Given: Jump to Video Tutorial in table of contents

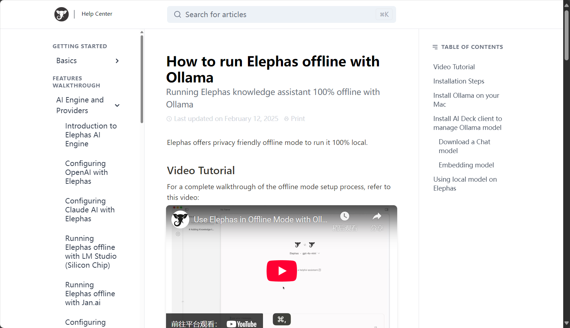Looking at the screenshot, I should click(454, 67).
